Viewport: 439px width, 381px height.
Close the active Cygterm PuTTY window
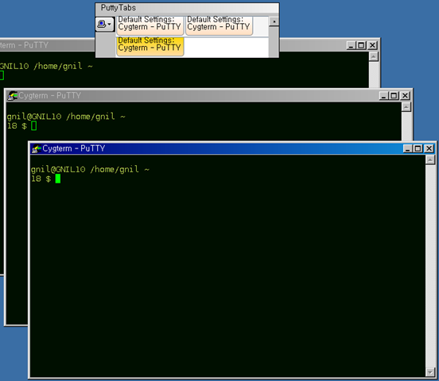429,148
